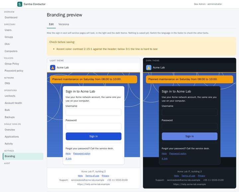Image resolution: width=239 pixels, height=192 pixels.
Task: Click the 'Check before saving:' warning title
Action: (62, 42)
